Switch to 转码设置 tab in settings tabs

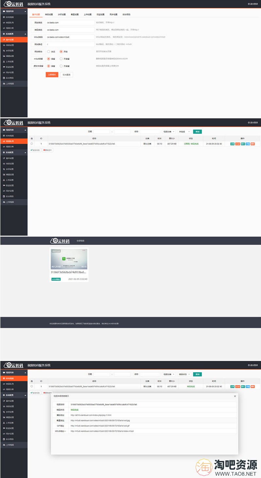pyautogui.click(x=49, y=15)
